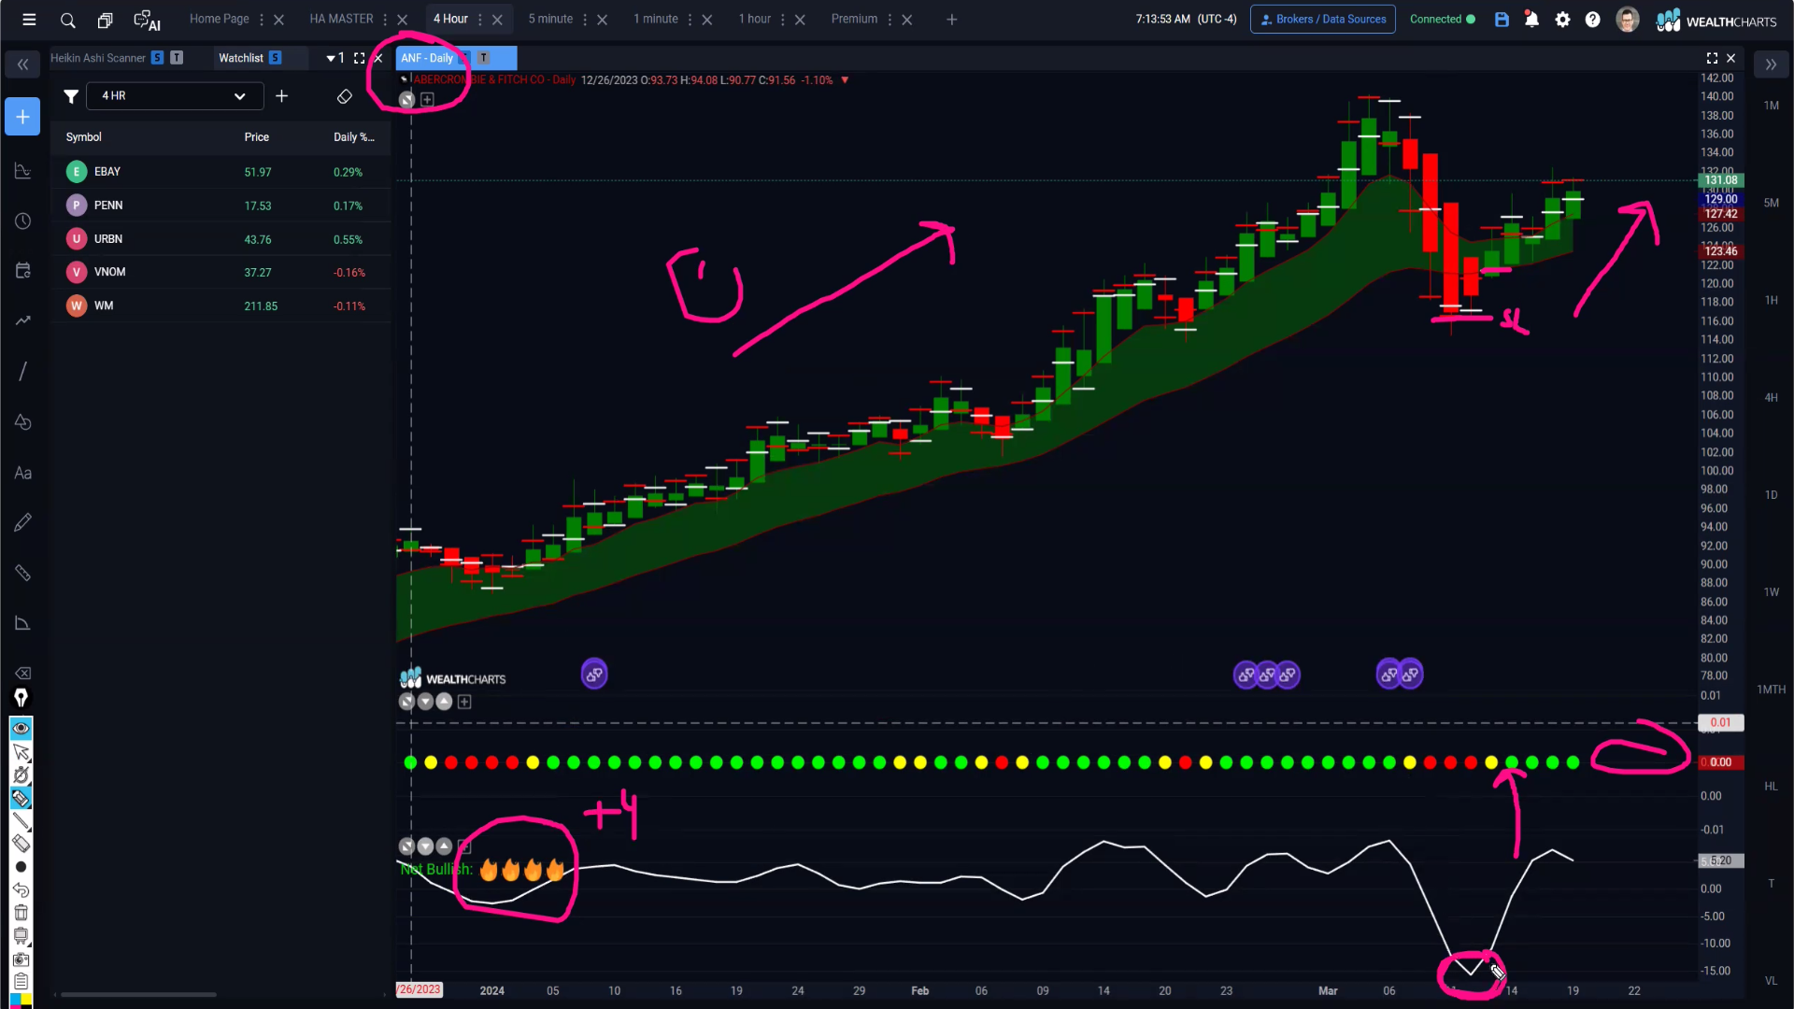Open the chart type sidebar icon
The height and width of the screenshot is (1009, 1794).
[x=22, y=171]
